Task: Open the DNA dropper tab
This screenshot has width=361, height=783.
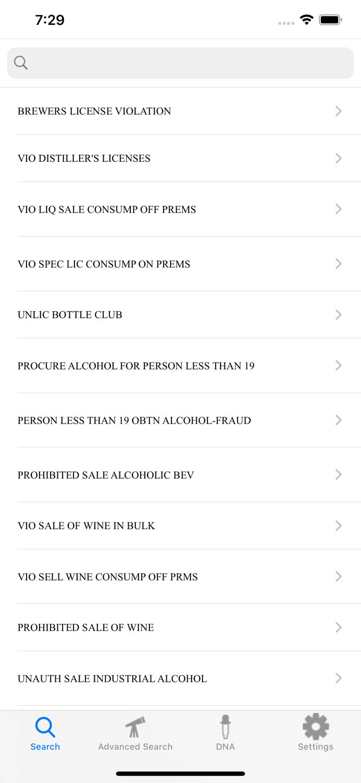Action: tap(225, 727)
